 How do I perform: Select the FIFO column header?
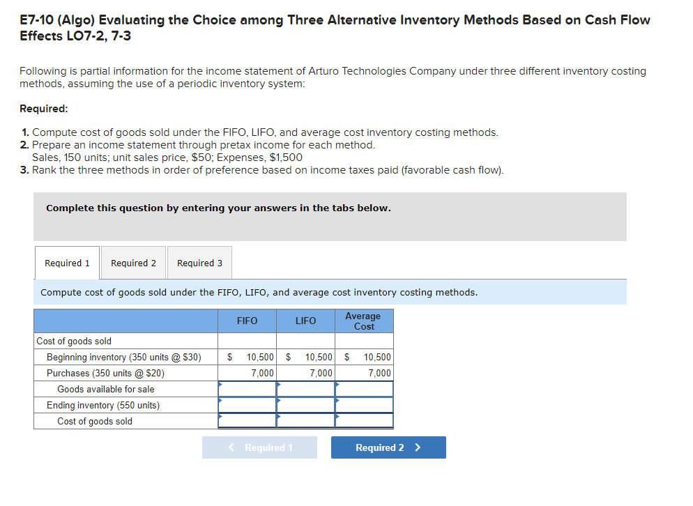point(247,321)
